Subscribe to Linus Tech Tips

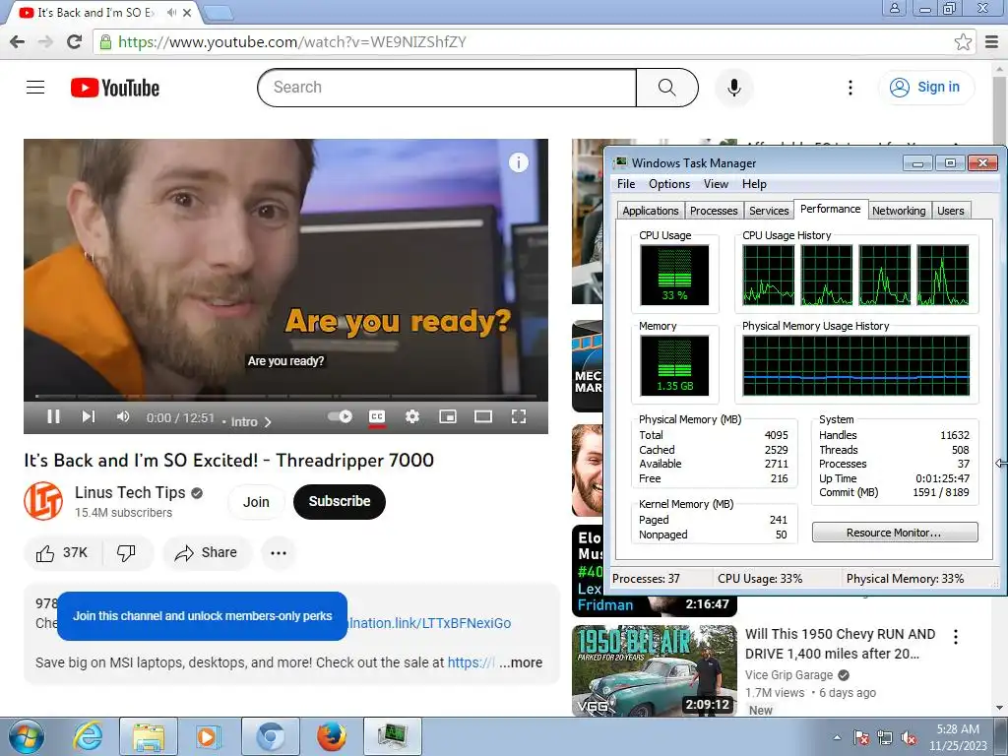coord(340,501)
